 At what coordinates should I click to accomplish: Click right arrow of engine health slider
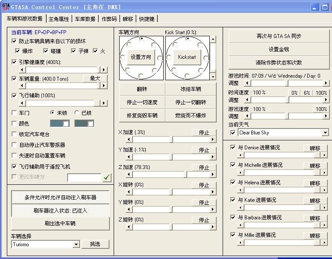104,70
